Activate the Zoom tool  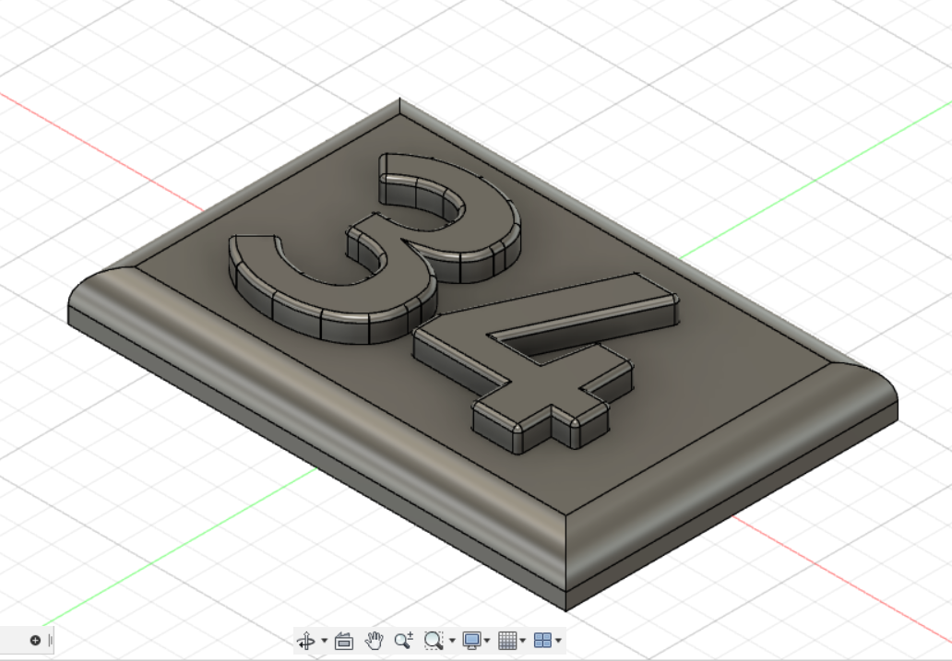[402, 640]
